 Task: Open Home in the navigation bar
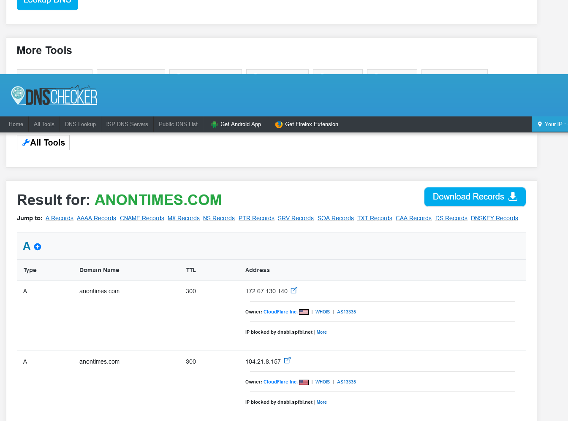pos(16,124)
